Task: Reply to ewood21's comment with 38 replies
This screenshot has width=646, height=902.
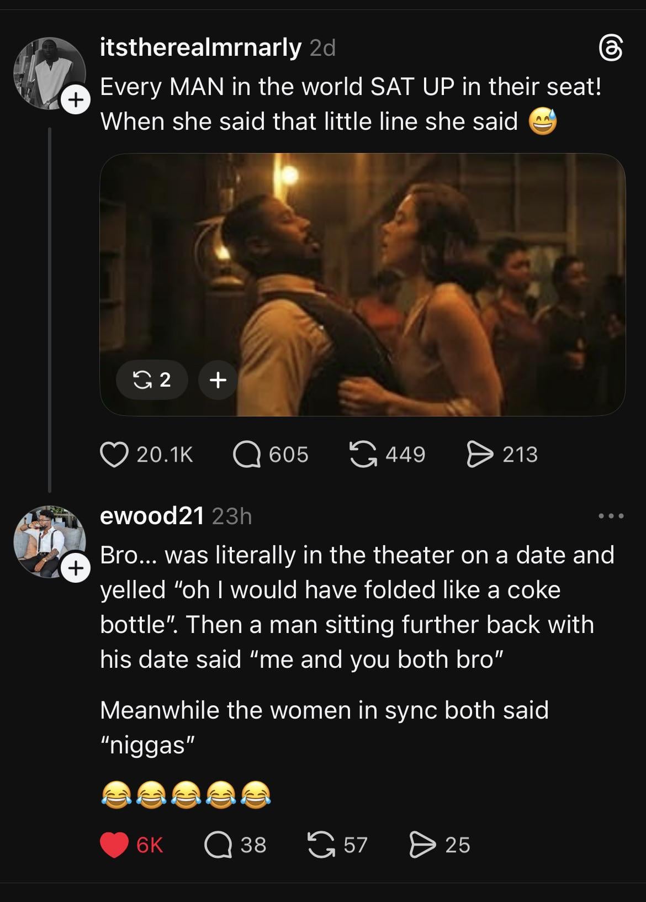Action: click(x=218, y=845)
